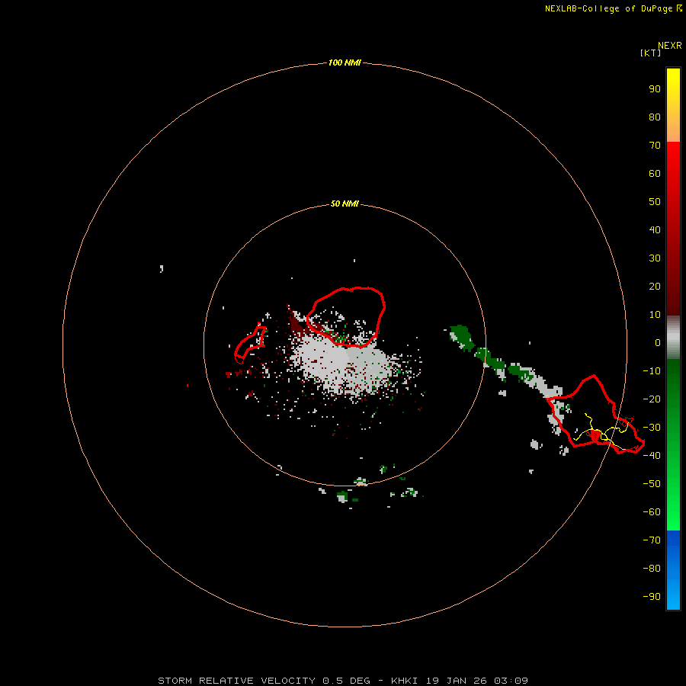The width and height of the screenshot is (686, 686).
Task: Click the NEXR label above the color scale
Action: [670, 46]
